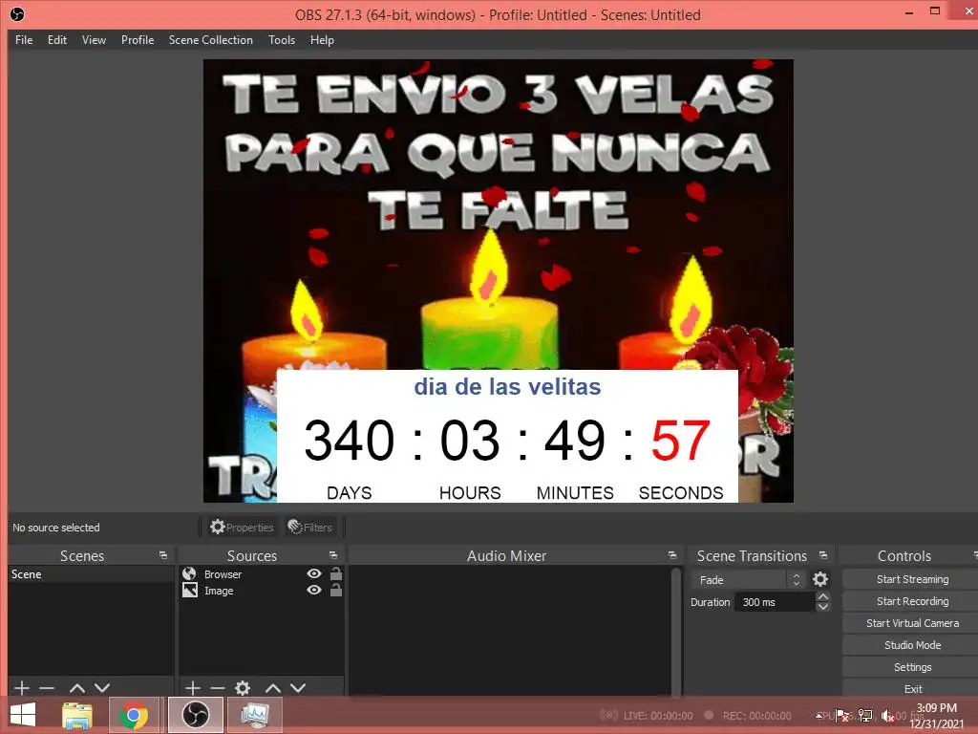Viewport: 978px width, 734px height.
Task: Open the Help menu
Action: coord(322,40)
